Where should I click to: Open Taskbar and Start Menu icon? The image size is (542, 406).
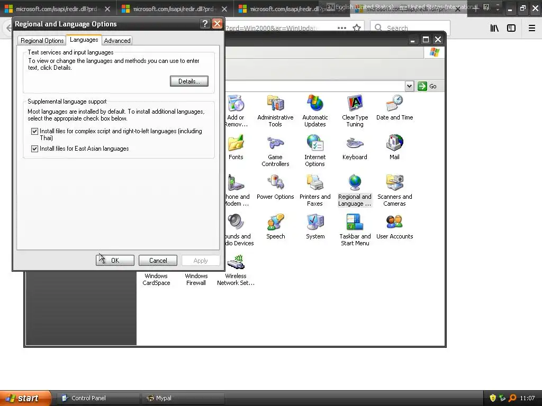coord(355,223)
